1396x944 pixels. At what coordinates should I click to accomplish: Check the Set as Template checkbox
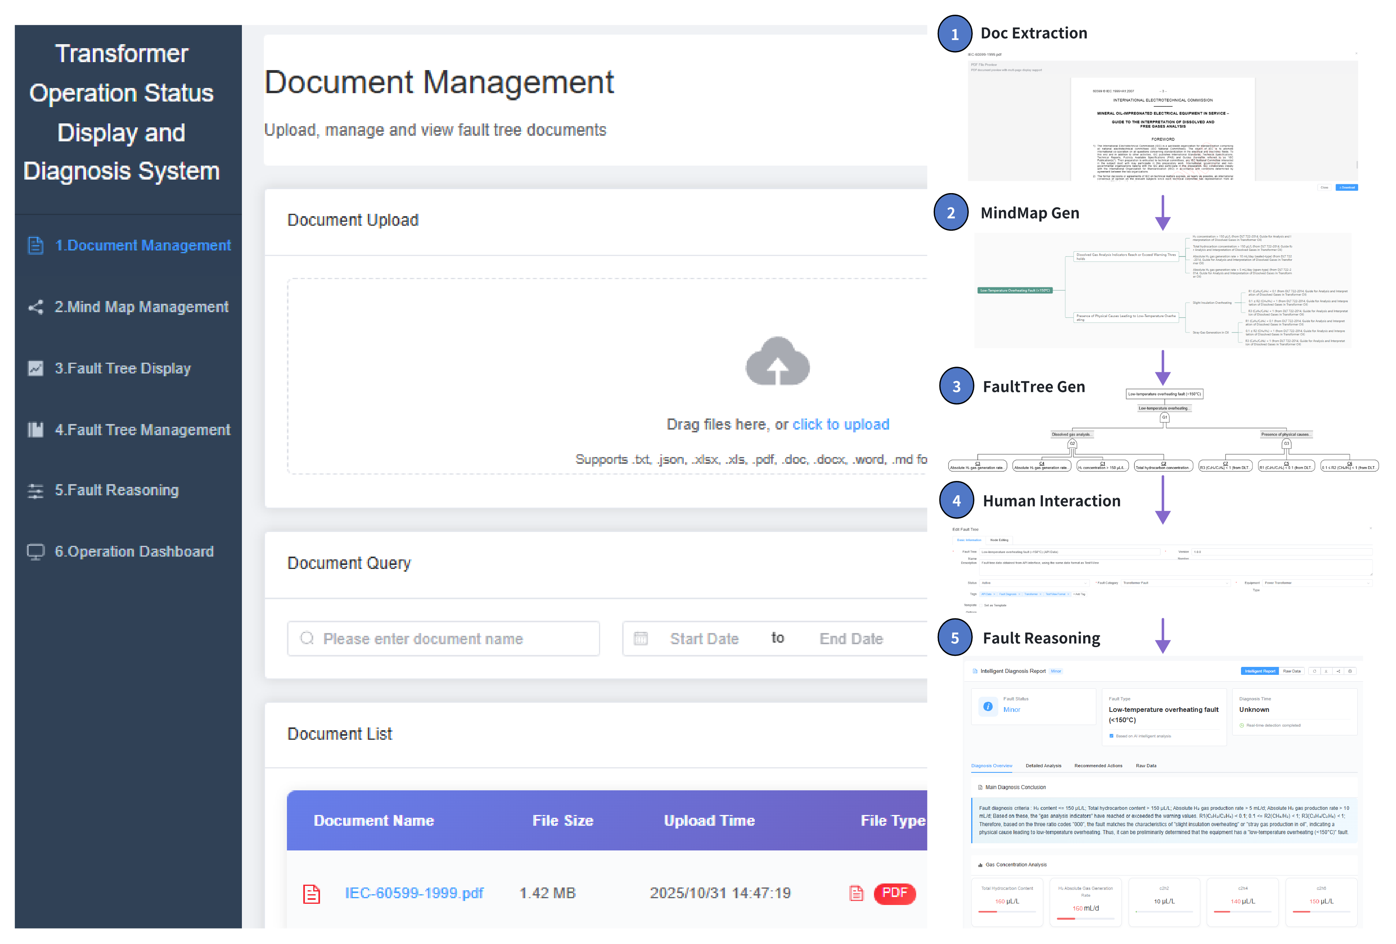coord(980,605)
